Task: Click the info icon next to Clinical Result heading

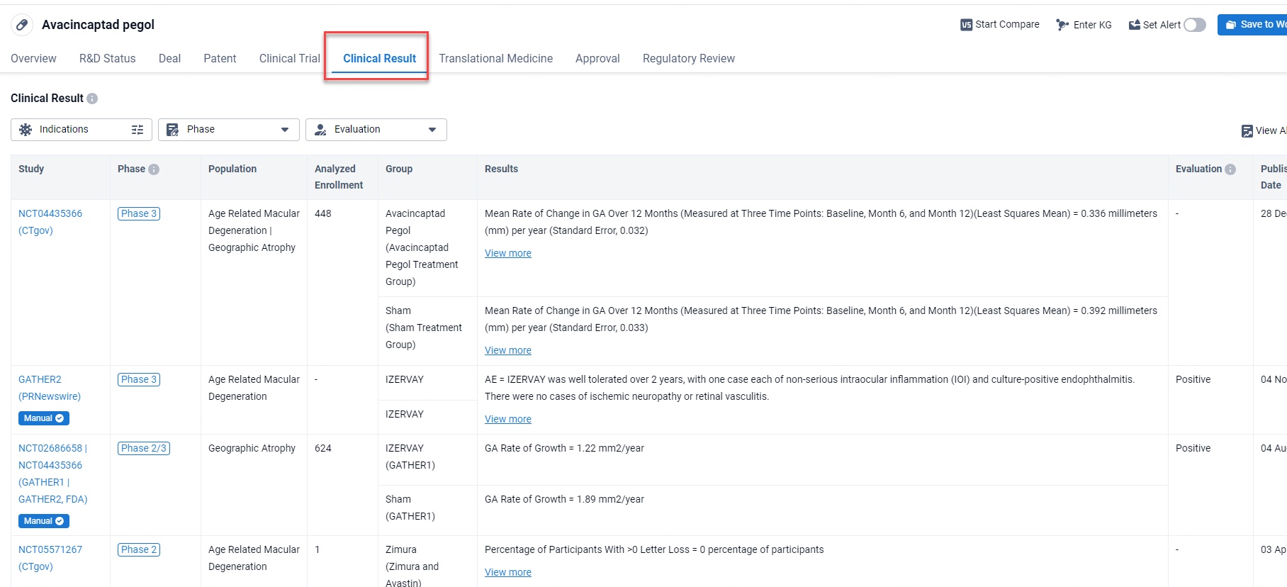Action: 92,99
